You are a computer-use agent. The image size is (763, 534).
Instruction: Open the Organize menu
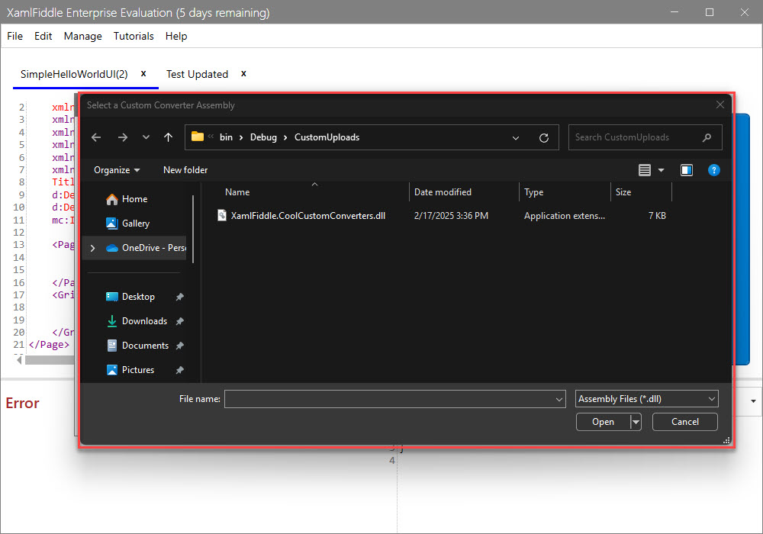[117, 170]
